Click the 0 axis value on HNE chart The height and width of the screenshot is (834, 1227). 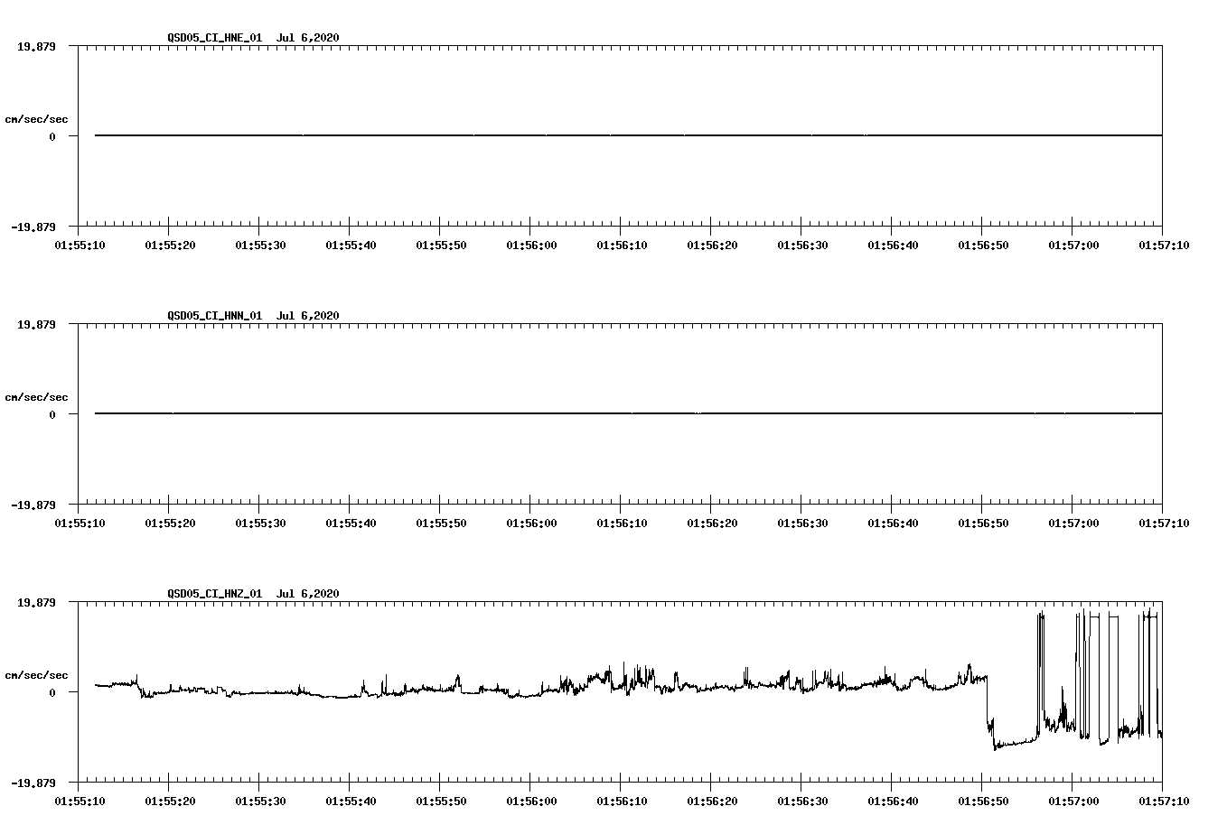tap(52, 136)
